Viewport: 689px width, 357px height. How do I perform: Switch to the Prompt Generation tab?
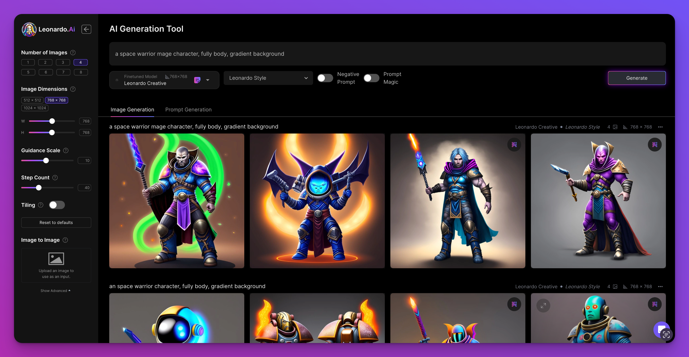click(x=188, y=110)
